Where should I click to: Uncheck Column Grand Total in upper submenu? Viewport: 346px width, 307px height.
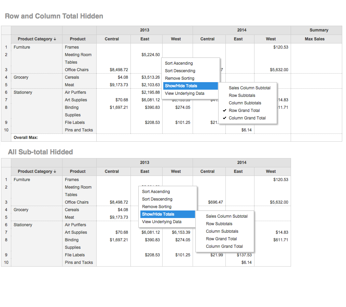click(x=247, y=118)
